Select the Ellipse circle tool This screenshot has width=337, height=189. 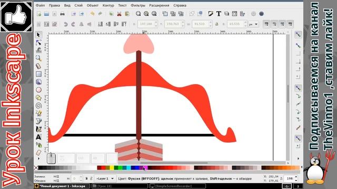(38, 90)
